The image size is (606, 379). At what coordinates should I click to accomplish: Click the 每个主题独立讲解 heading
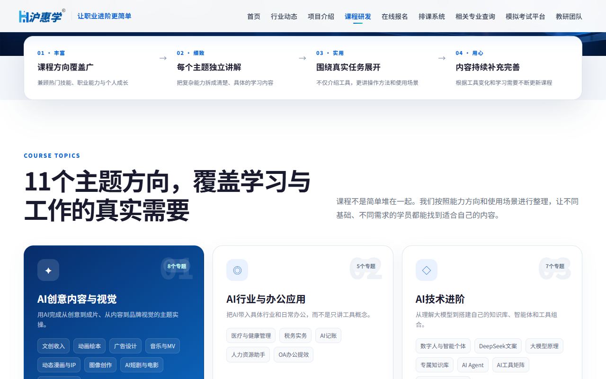coord(209,67)
